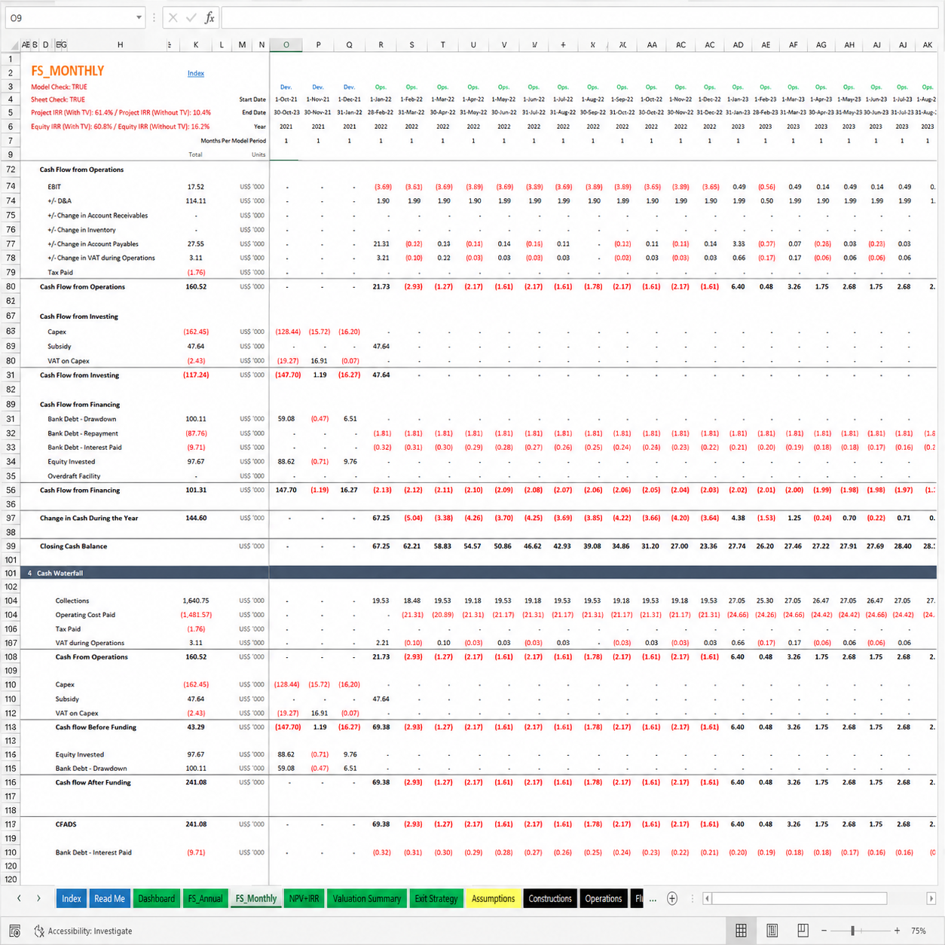The width and height of the screenshot is (945, 945).
Task: Switch to Page Break Preview icon
Action: pos(803,931)
